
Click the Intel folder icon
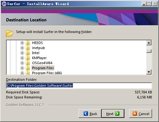pyautogui.click(x=28, y=53)
